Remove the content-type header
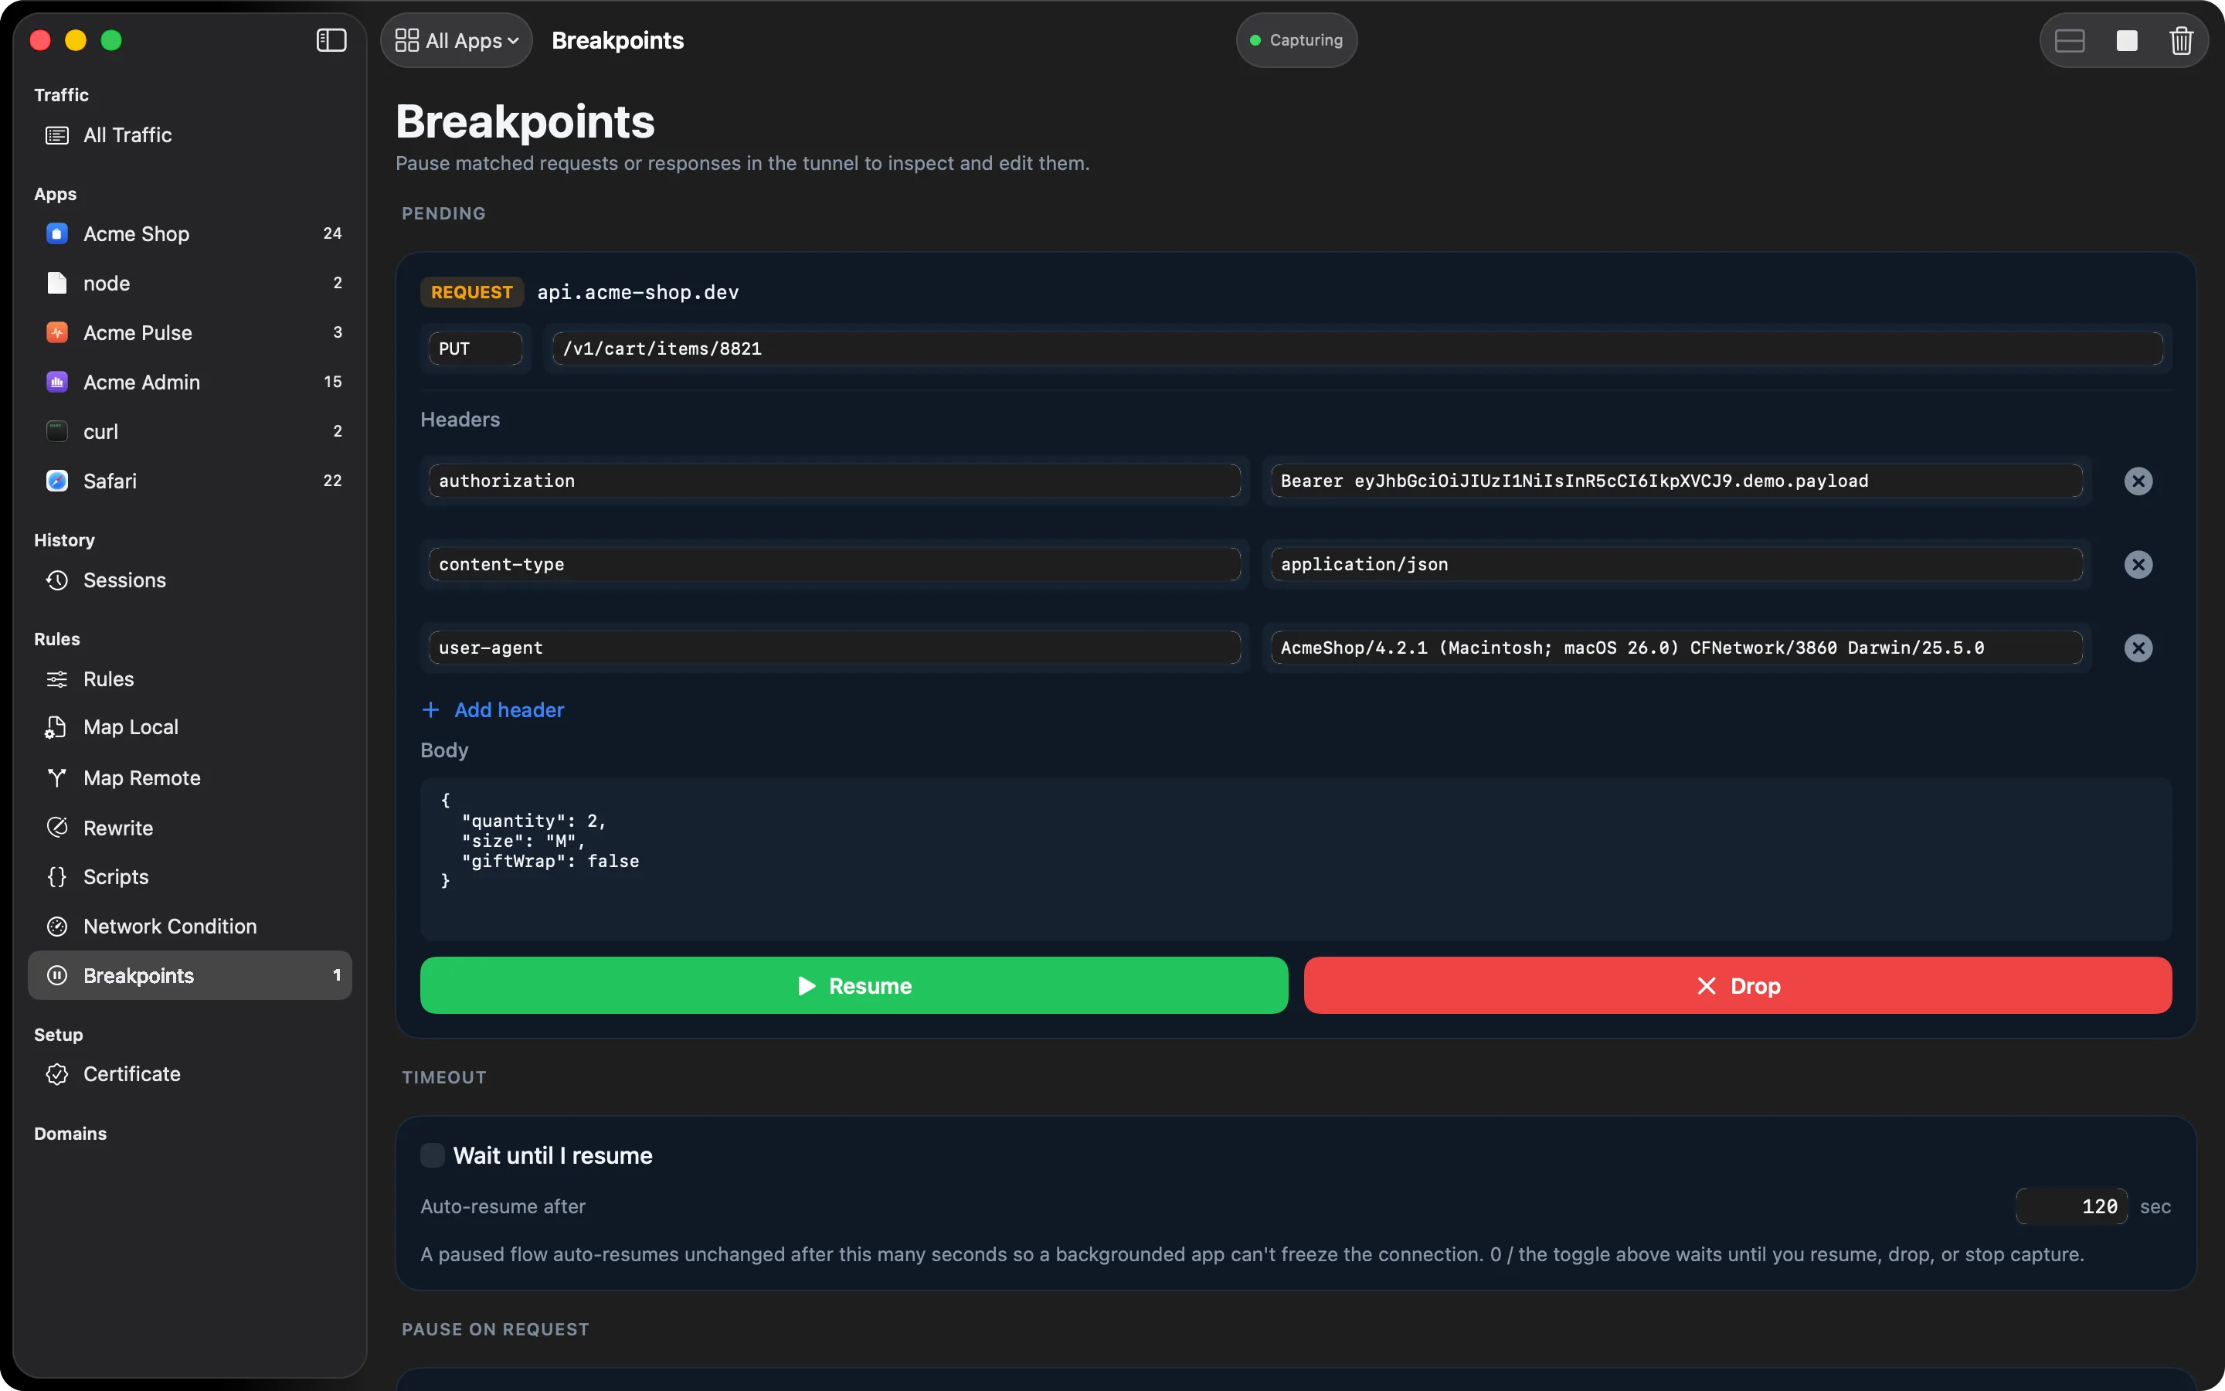This screenshot has width=2225, height=1391. [2138, 565]
